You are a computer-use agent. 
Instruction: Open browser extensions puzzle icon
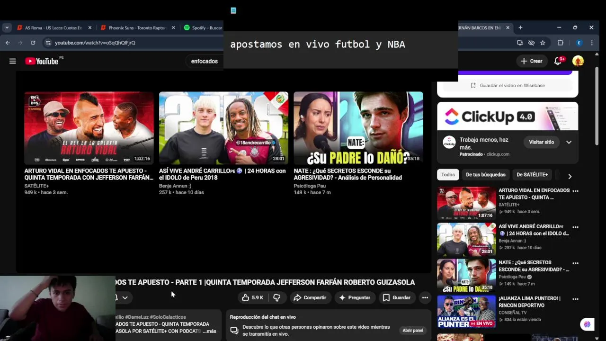click(x=561, y=43)
